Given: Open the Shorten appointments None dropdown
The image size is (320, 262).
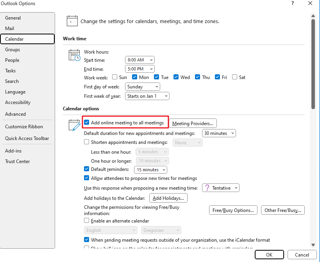Looking at the screenshot, I should click(188, 143).
